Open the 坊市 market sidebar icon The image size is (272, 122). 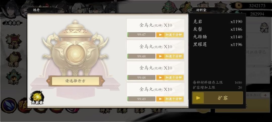click(14, 41)
